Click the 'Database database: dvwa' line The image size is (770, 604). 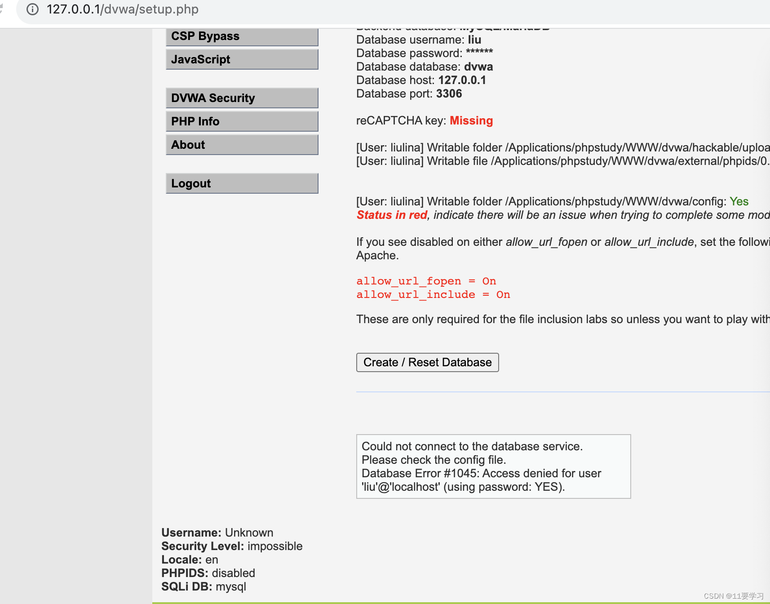[425, 67]
